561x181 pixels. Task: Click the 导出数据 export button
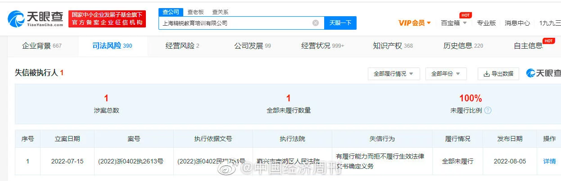498,74
